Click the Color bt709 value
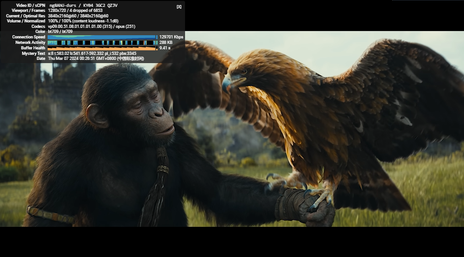464x257 pixels. tap(60, 32)
